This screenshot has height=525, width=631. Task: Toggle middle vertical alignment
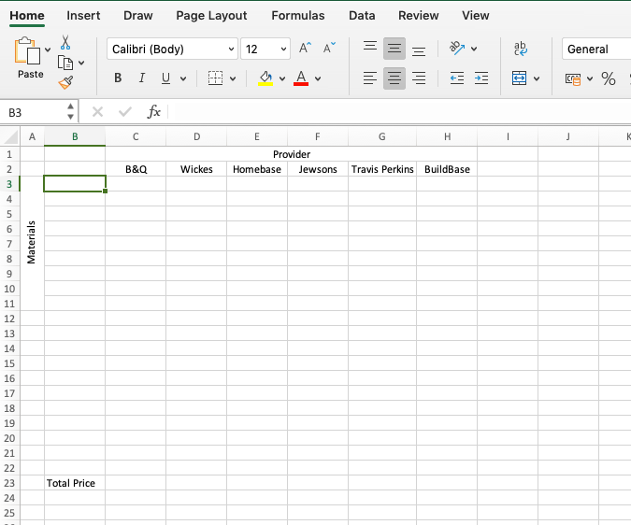coord(394,49)
